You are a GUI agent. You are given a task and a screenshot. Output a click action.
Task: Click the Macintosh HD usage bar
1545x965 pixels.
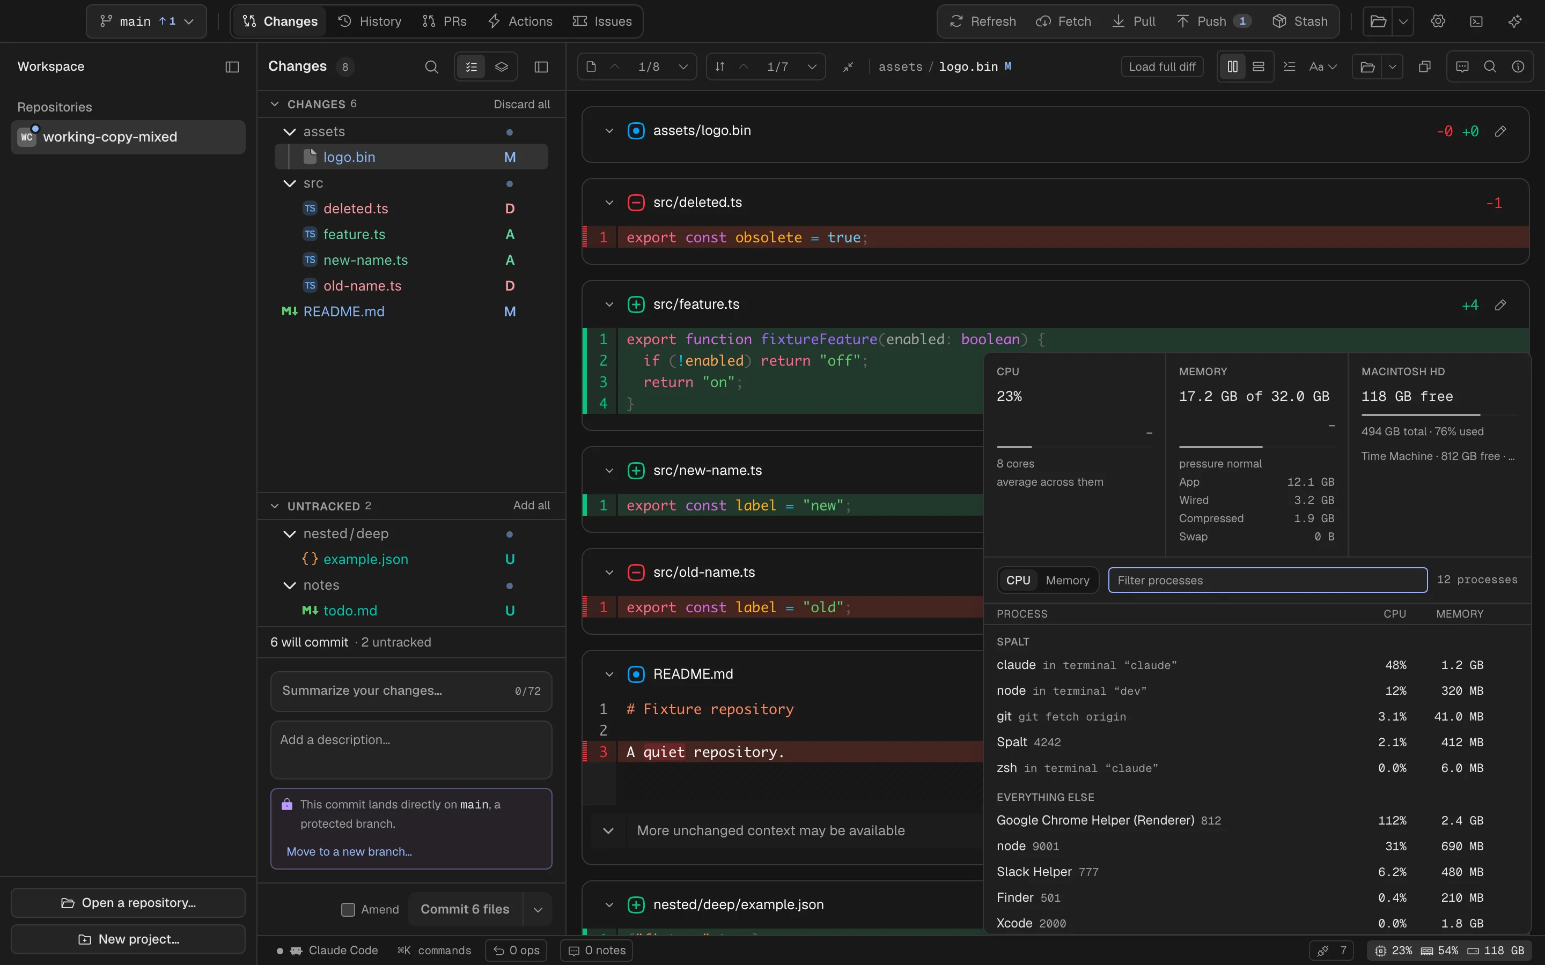(1439, 415)
